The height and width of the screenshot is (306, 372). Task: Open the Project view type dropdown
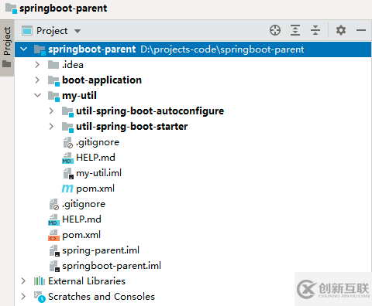point(77,31)
